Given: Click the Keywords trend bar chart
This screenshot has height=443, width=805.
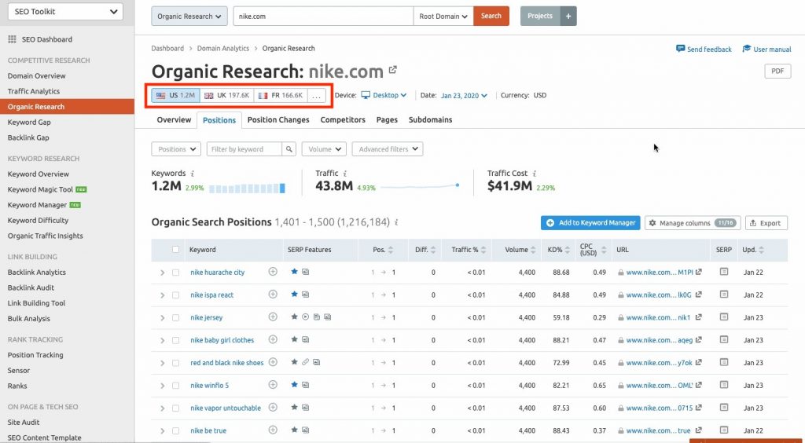Looking at the screenshot, I should 247,189.
